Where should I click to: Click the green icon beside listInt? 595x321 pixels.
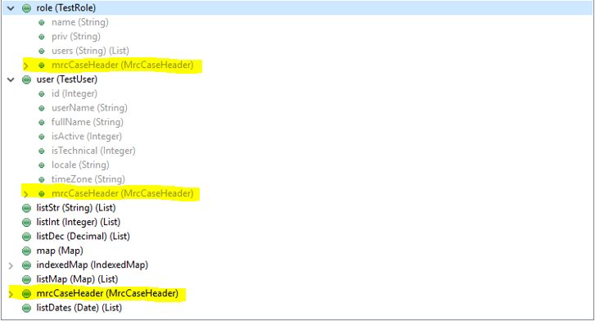26,222
